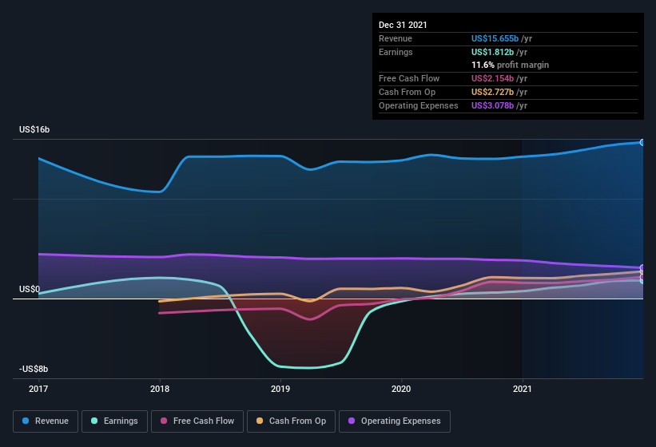Viewport: 656px width, 447px height.
Task: Click the 2021 x-axis label
Action: pyautogui.click(x=522, y=389)
